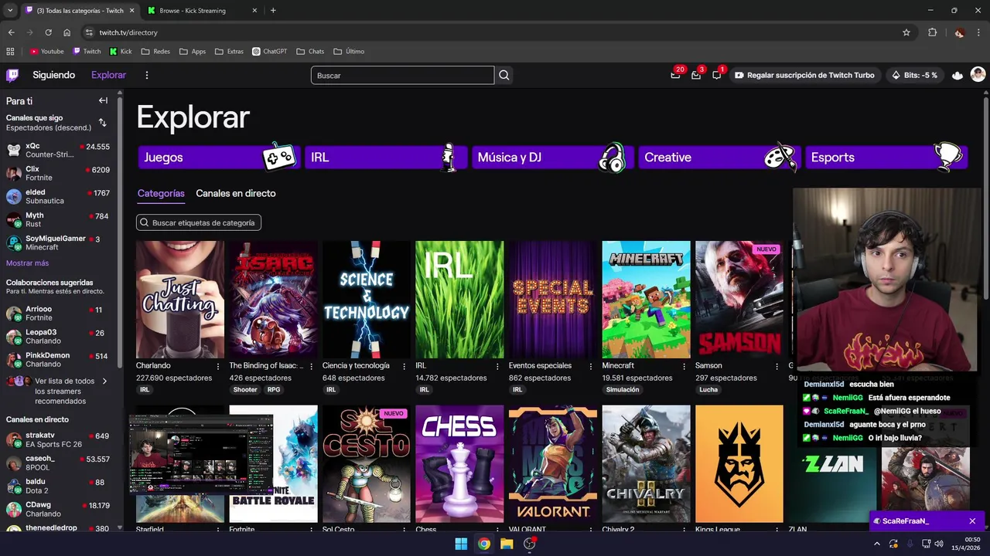This screenshot has height=556, width=990.
Task: Open caseoh_ channel in sidebar
Action: tap(58, 463)
